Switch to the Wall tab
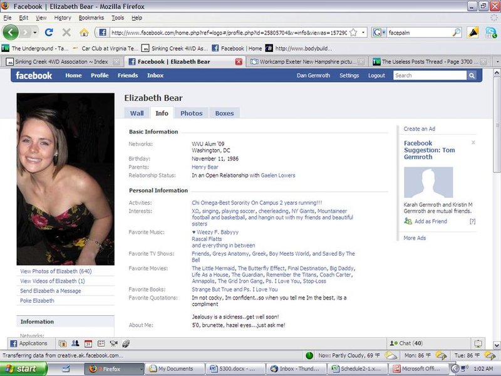501x376 pixels. (x=137, y=113)
